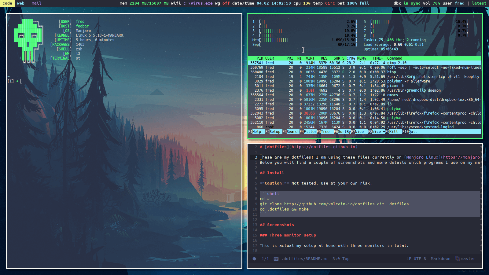This screenshot has height=275, width=489.
Task: Click the git clone command line
Action: coord(334,204)
